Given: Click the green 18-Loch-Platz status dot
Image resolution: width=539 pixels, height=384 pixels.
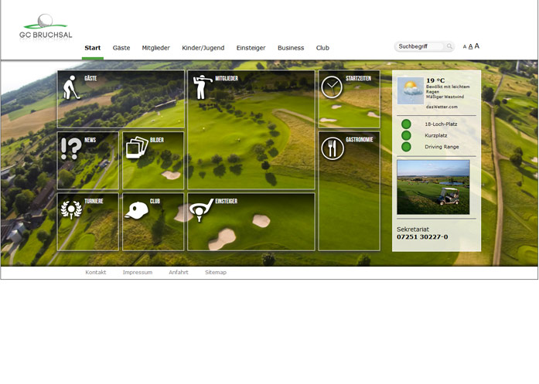Looking at the screenshot, I should tap(406, 124).
